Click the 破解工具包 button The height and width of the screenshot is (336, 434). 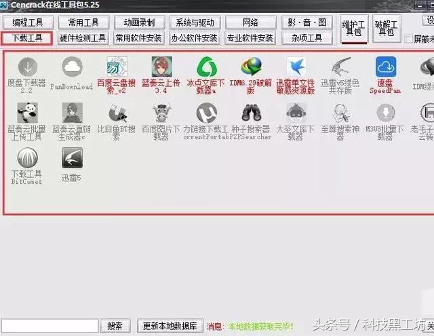[x=387, y=29]
